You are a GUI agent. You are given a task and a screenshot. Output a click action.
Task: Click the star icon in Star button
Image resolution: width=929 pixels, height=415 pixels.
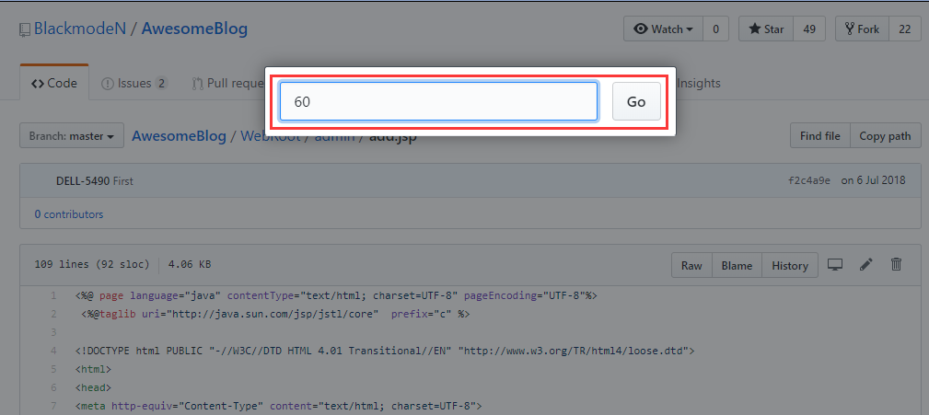755,29
